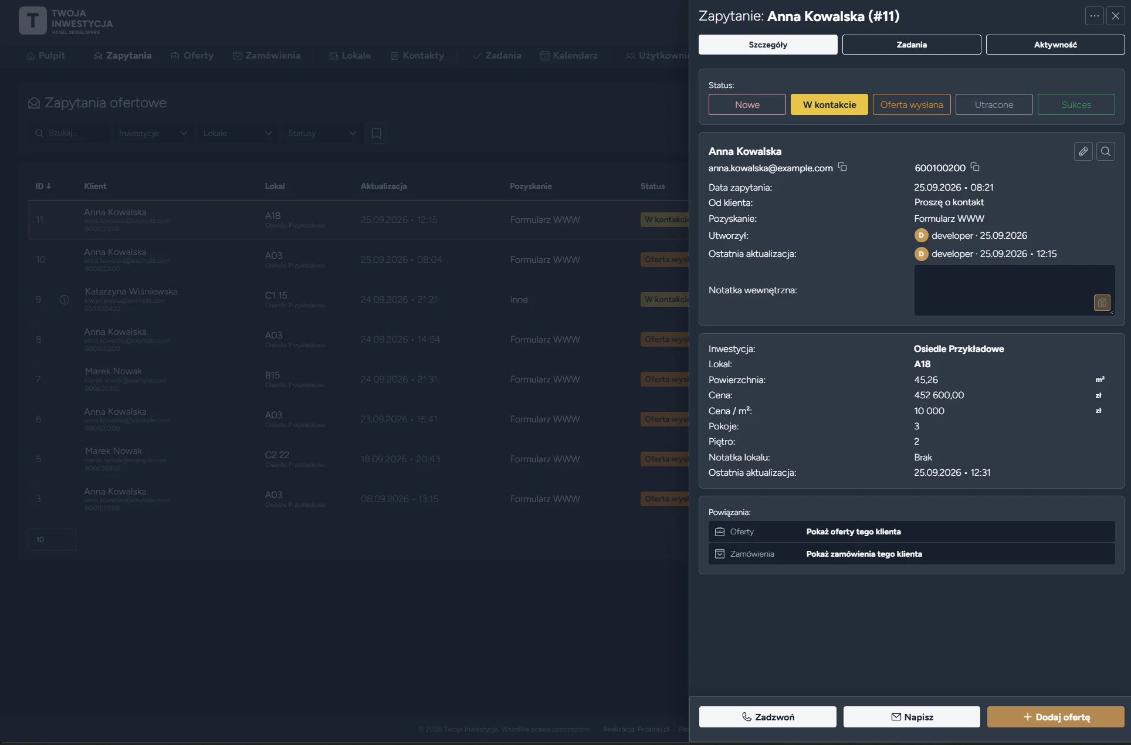Save the internal note with the save icon
Viewport: 1131px width, 745px height.
(x=1102, y=303)
